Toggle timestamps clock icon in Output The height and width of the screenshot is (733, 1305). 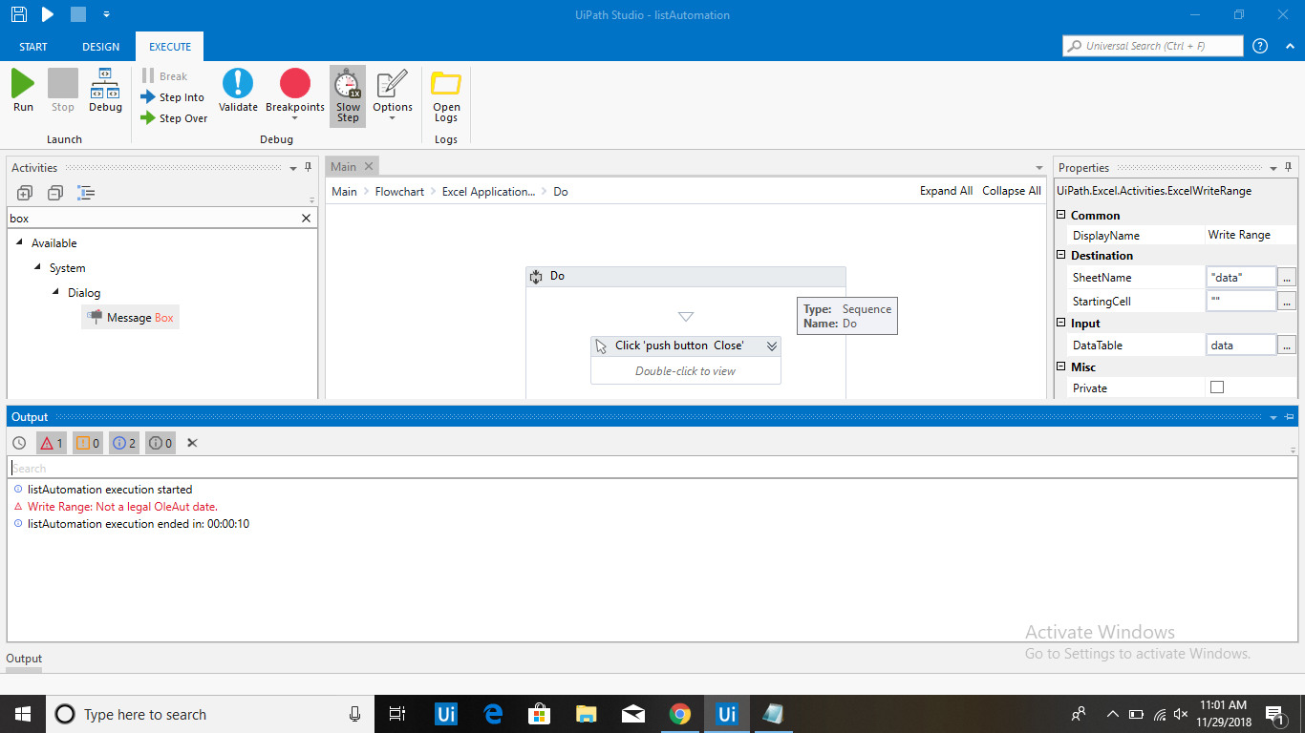[19, 443]
